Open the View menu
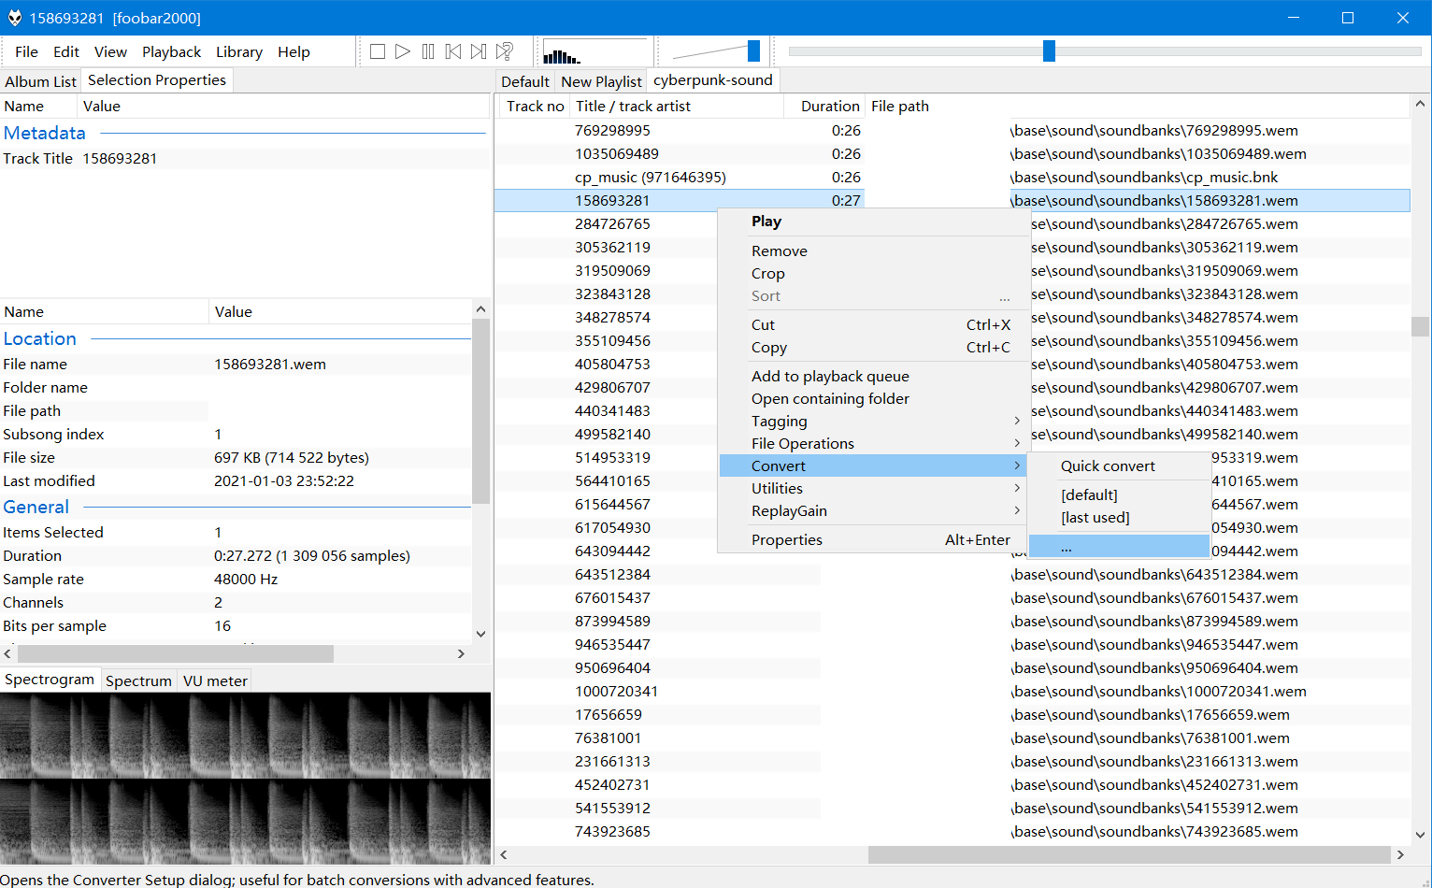Screen dimensions: 1432x888 (x=110, y=51)
